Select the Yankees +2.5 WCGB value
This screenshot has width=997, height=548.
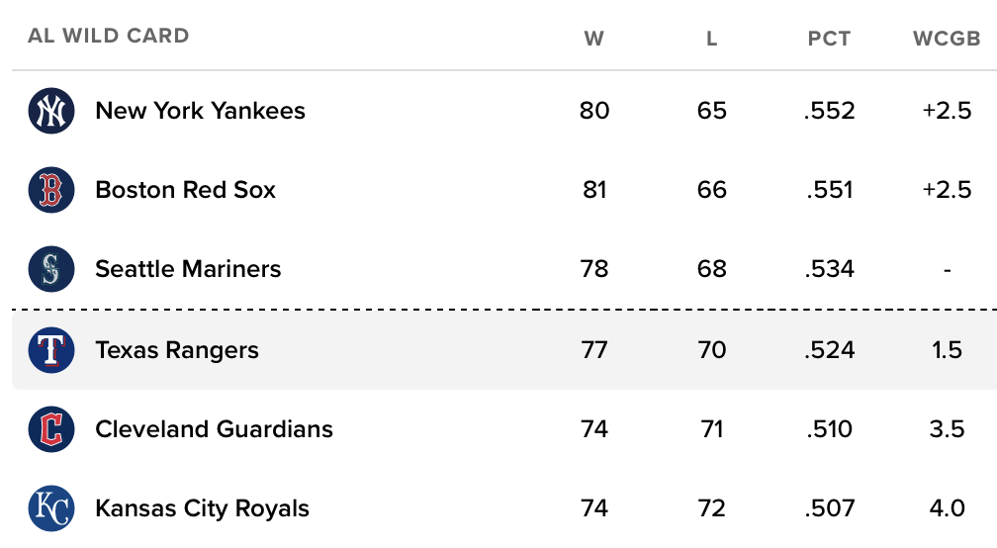coord(947,111)
